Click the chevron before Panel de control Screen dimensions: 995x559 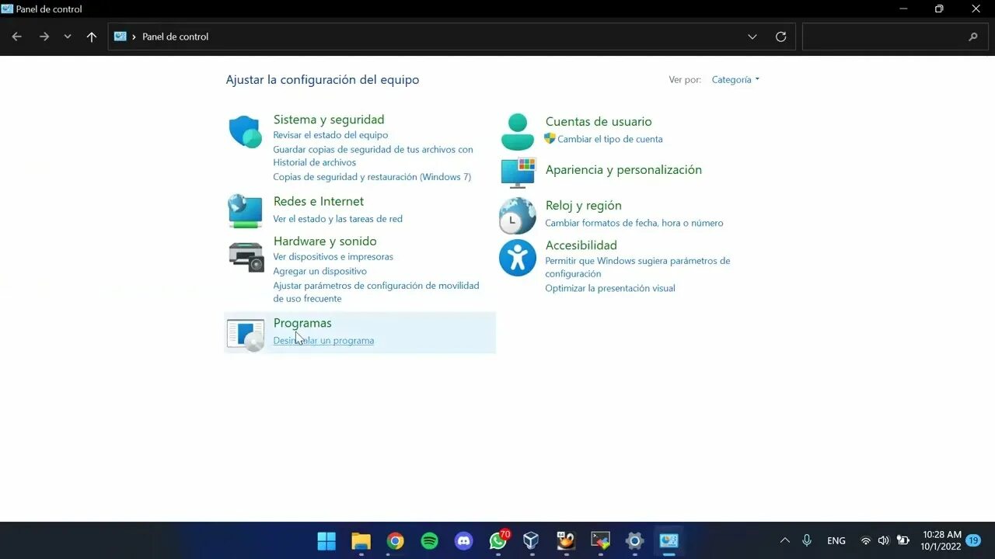pos(134,36)
